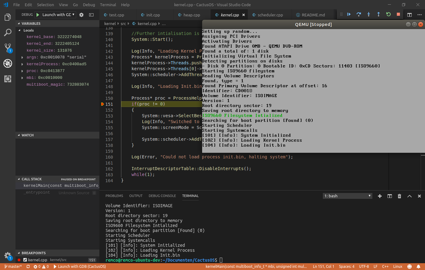Viewport: 425px width, 270px height.
Task: Switch to the Debug Console panel
Action: point(162,196)
